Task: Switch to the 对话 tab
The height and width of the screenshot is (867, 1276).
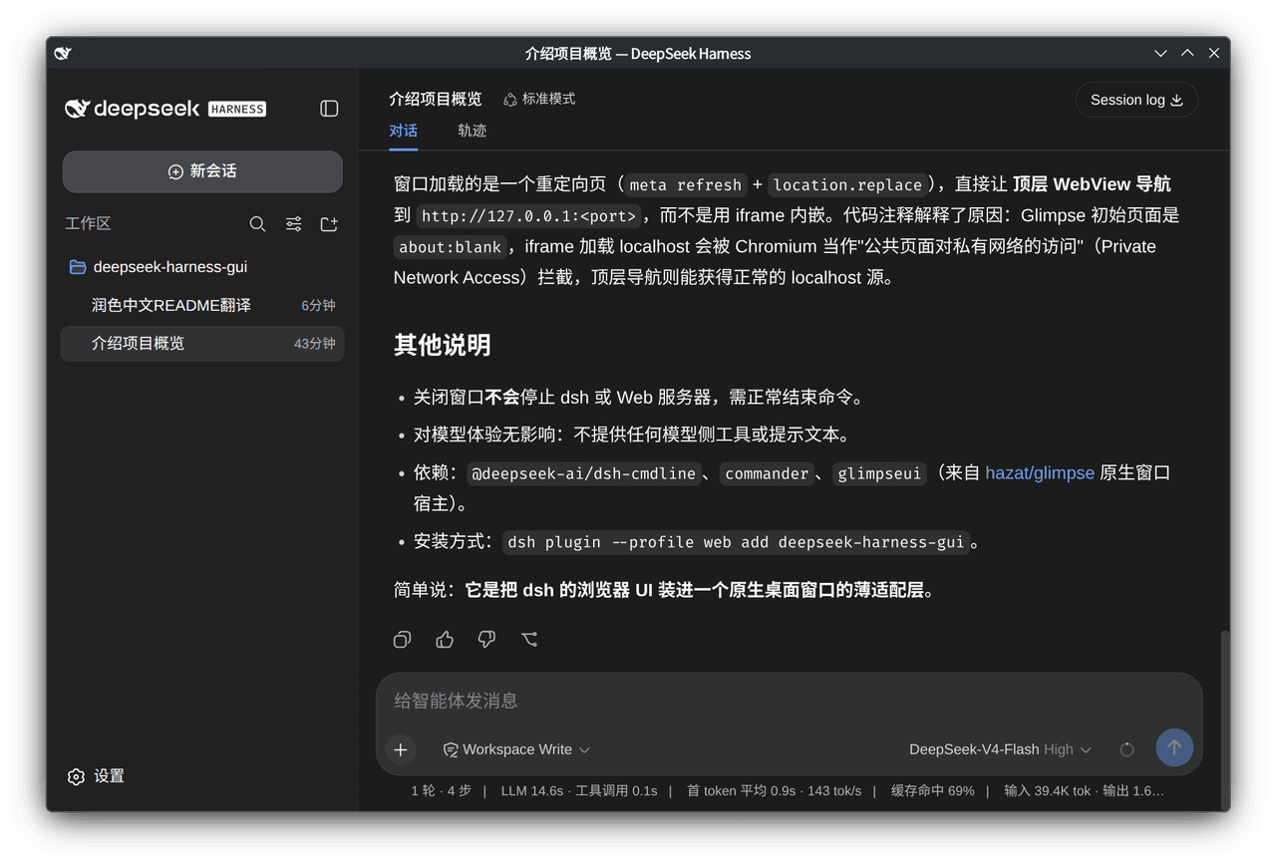Action: 403,131
